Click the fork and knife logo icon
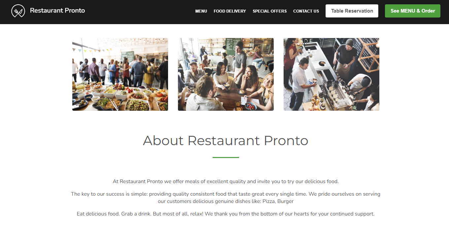This screenshot has width=449, height=237. tap(18, 11)
